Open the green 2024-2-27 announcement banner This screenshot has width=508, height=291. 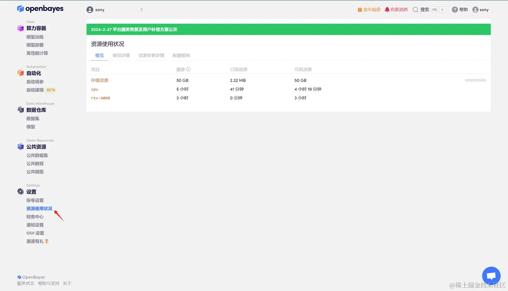[x=289, y=29]
